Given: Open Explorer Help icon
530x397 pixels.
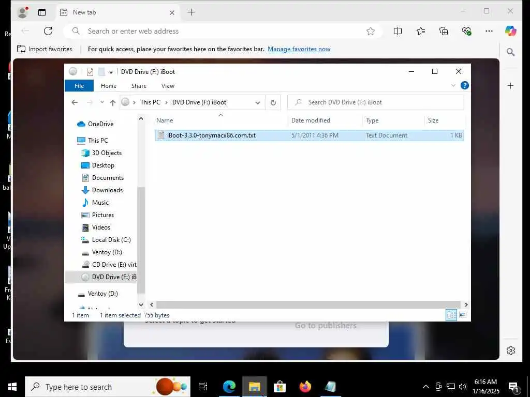Looking at the screenshot, I should click(465, 85).
